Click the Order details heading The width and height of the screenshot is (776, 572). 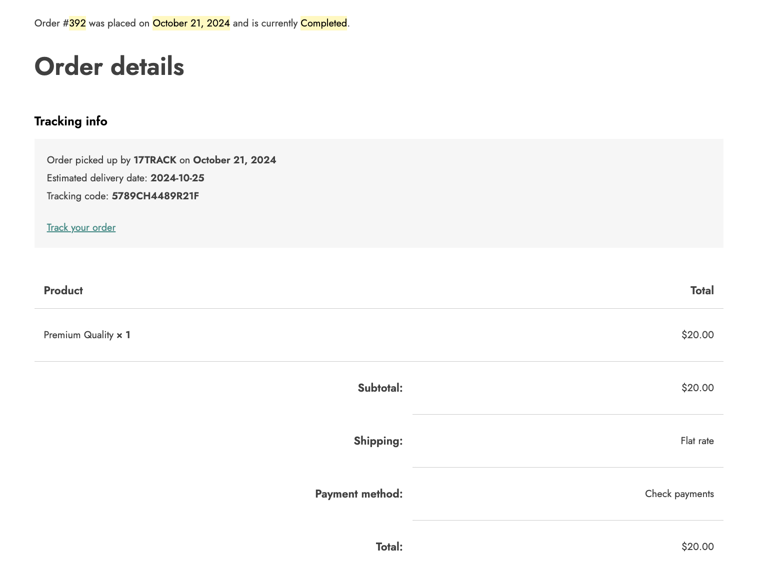pyautogui.click(x=109, y=66)
